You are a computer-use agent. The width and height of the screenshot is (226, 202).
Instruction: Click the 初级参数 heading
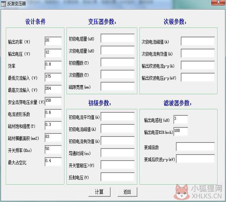[x=99, y=103]
